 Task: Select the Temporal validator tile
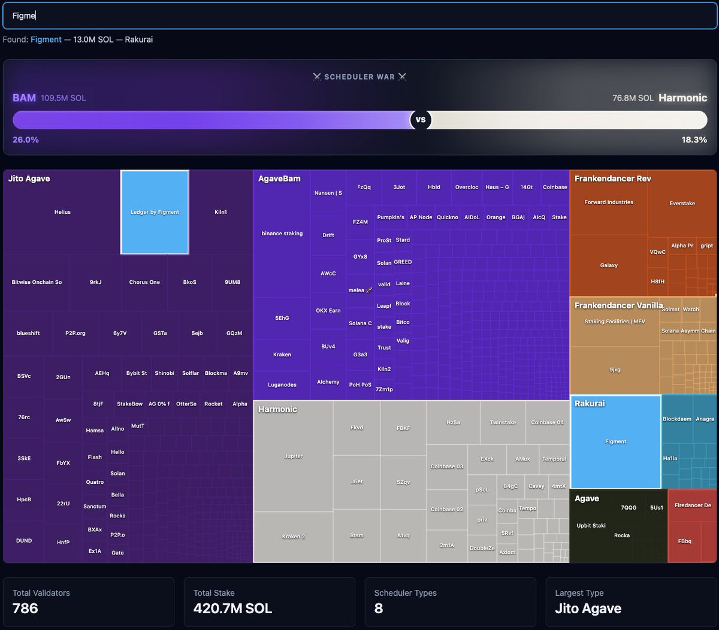click(554, 459)
